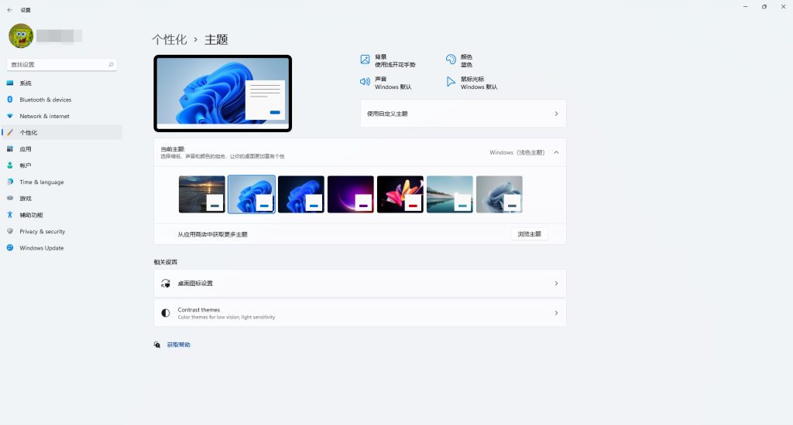This screenshot has width=793, height=425.
Task: Select the purple glow theme thumbnail
Action: (x=351, y=194)
